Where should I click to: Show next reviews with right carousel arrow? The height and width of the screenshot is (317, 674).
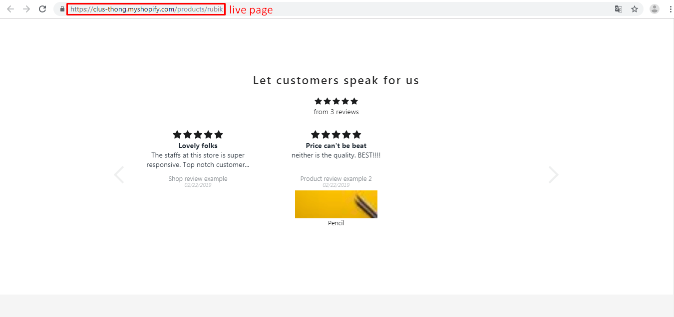click(x=553, y=175)
